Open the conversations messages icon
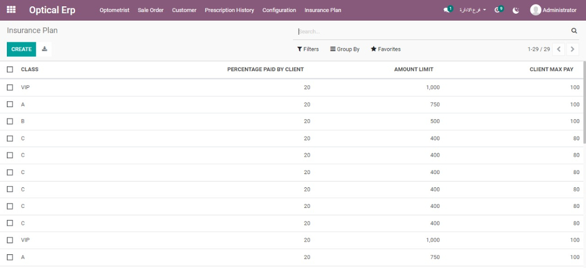The height and width of the screenshot is (268, 586). point(447,10)
